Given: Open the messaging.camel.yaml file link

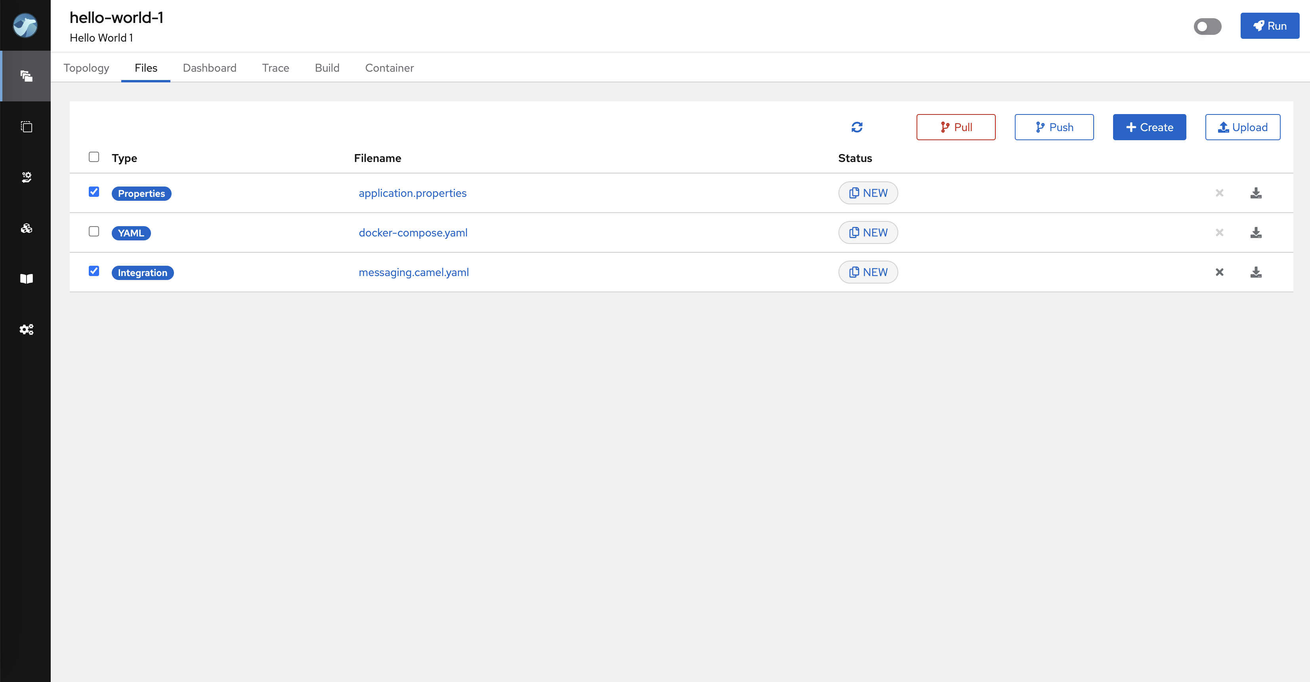Looking at the screenshot, I should click(x=413, y=272).
